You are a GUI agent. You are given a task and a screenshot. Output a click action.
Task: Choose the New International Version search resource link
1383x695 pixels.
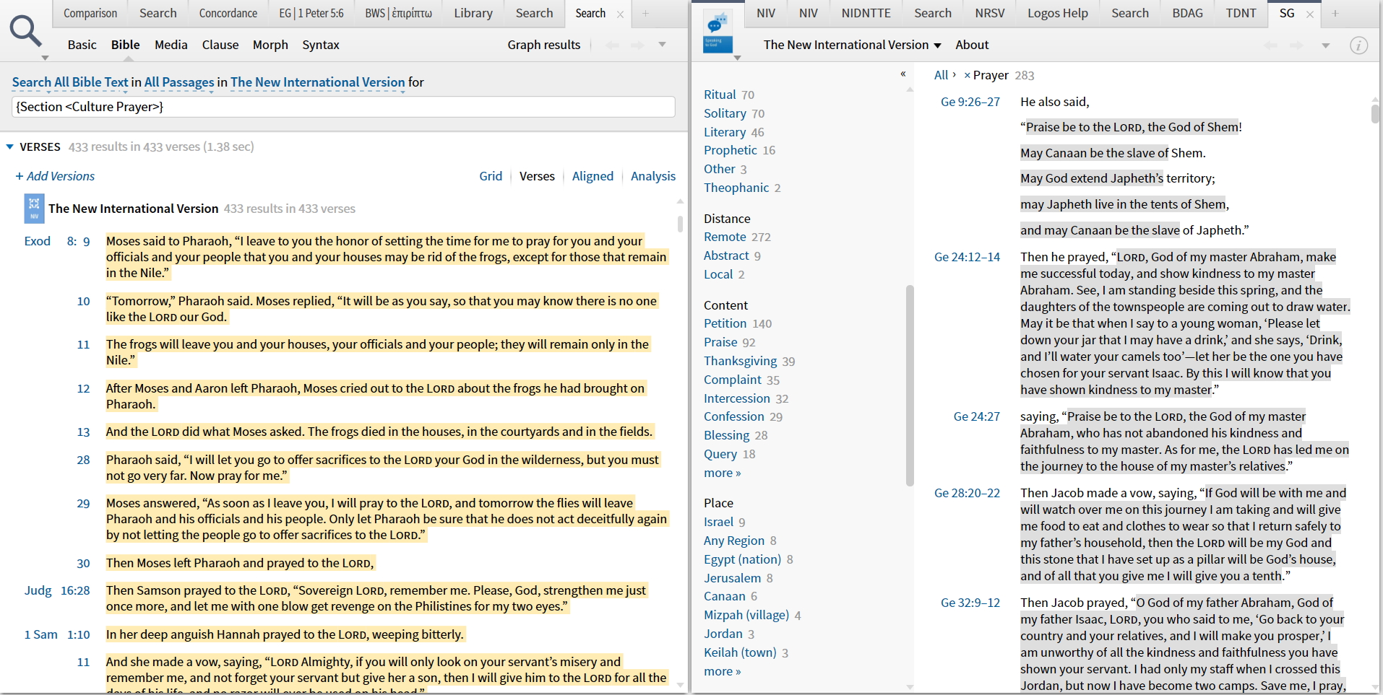click(317, 82)
